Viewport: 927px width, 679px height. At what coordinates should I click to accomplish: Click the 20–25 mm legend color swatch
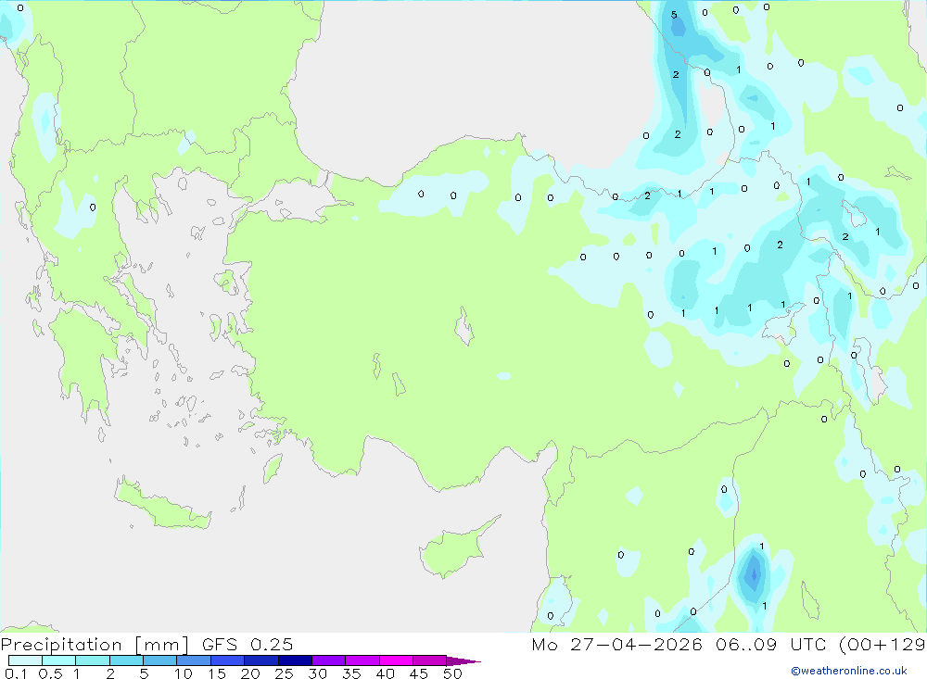[260, 660]
